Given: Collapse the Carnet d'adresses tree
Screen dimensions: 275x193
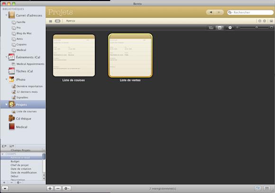Looking at the screenshot, I should pyautogui.click(x=6, y=15).
